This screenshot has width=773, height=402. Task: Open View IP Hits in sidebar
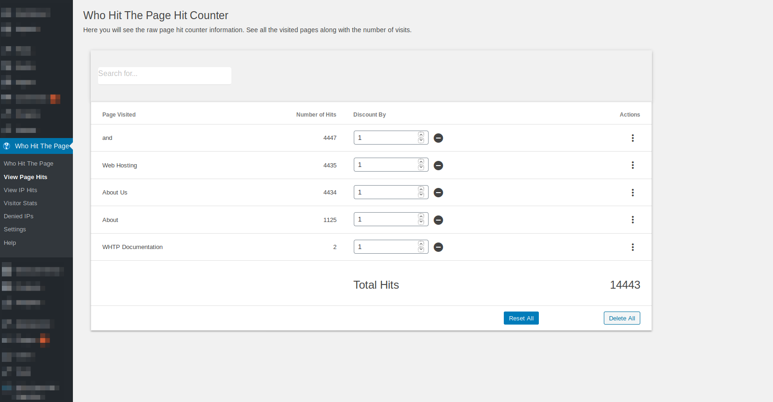[21, 190]
